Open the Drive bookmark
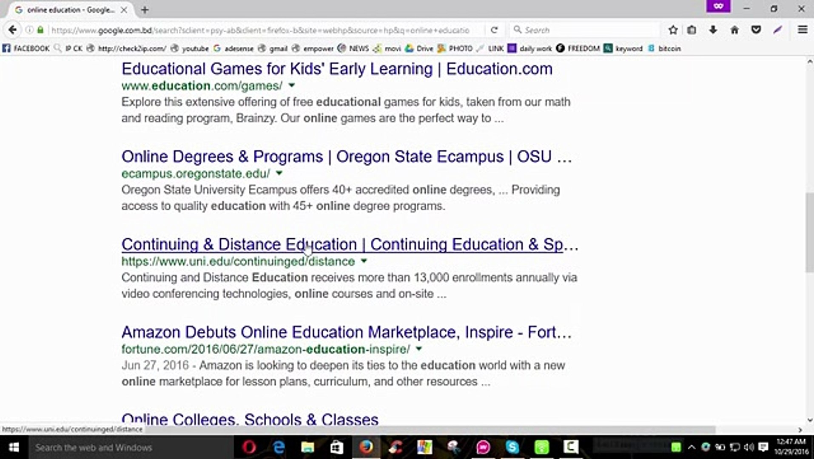 pos(419,48)
